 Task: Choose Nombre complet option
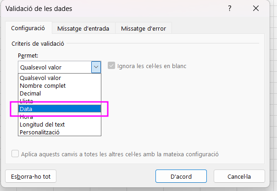click(60, 85)
